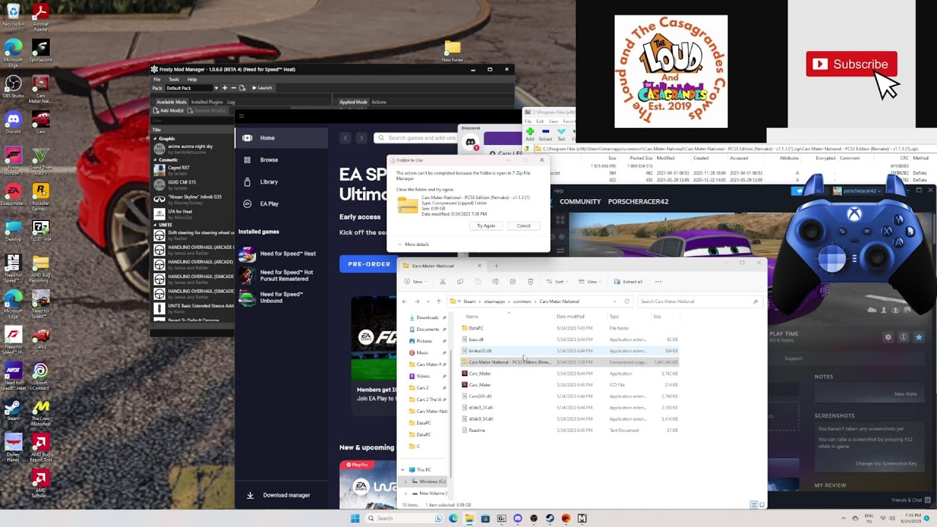Open the Tools menu in Frosty Mod Manager
The image size is (937, 527).
173,79
